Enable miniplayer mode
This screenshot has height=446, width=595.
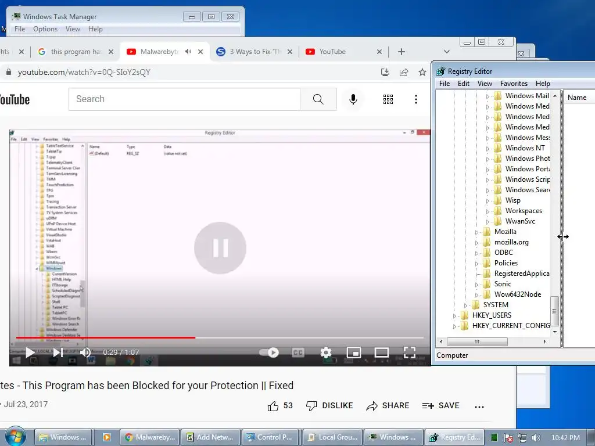tap(354, 353)
